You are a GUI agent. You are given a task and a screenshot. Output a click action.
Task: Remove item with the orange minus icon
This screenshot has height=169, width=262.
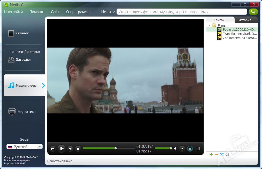point(217,154)
